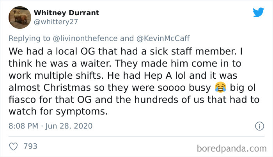Like the tweet with the heart icon
The image size is (273, 157).
click(13, 146)
